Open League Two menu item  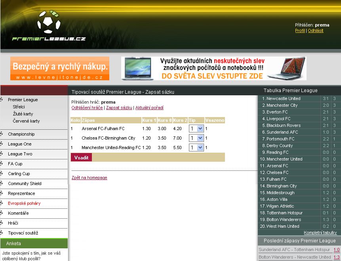pyautogui.click(x=20, y=154)
